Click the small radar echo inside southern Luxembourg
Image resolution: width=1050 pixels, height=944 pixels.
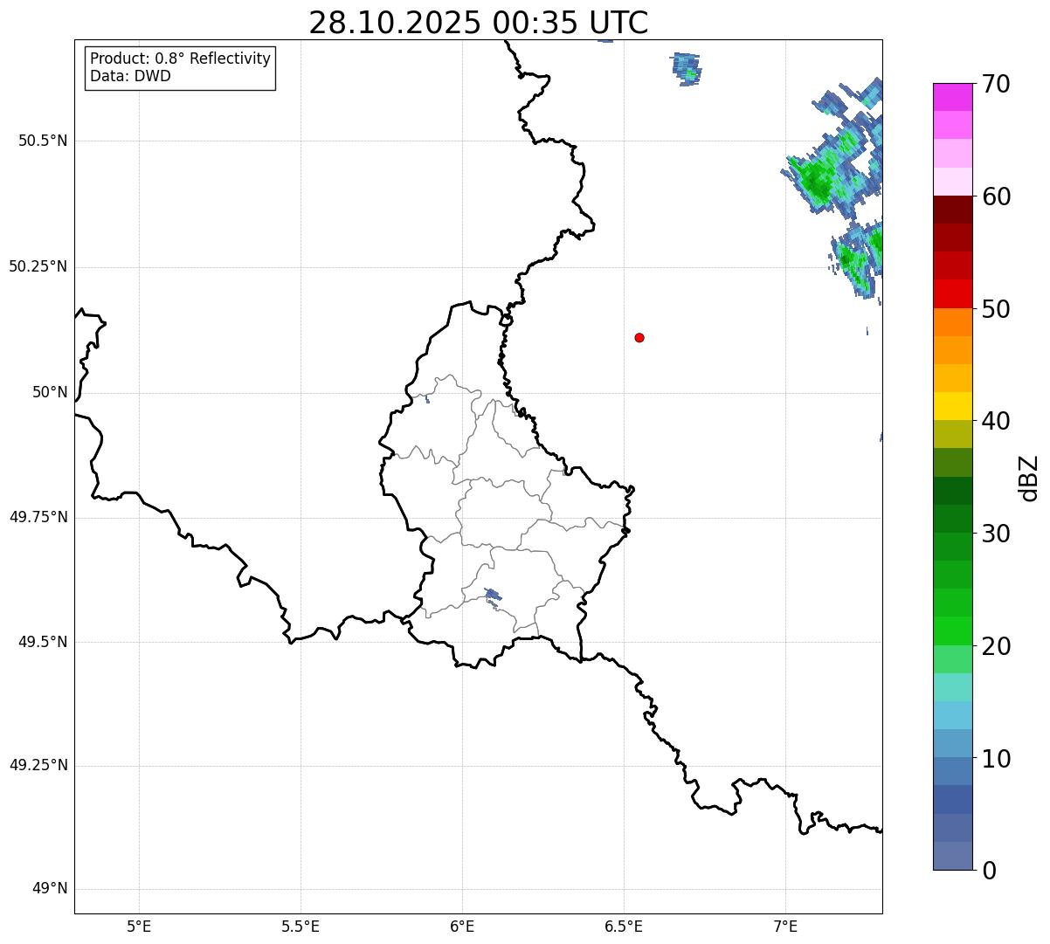click(x=492, y=597)
